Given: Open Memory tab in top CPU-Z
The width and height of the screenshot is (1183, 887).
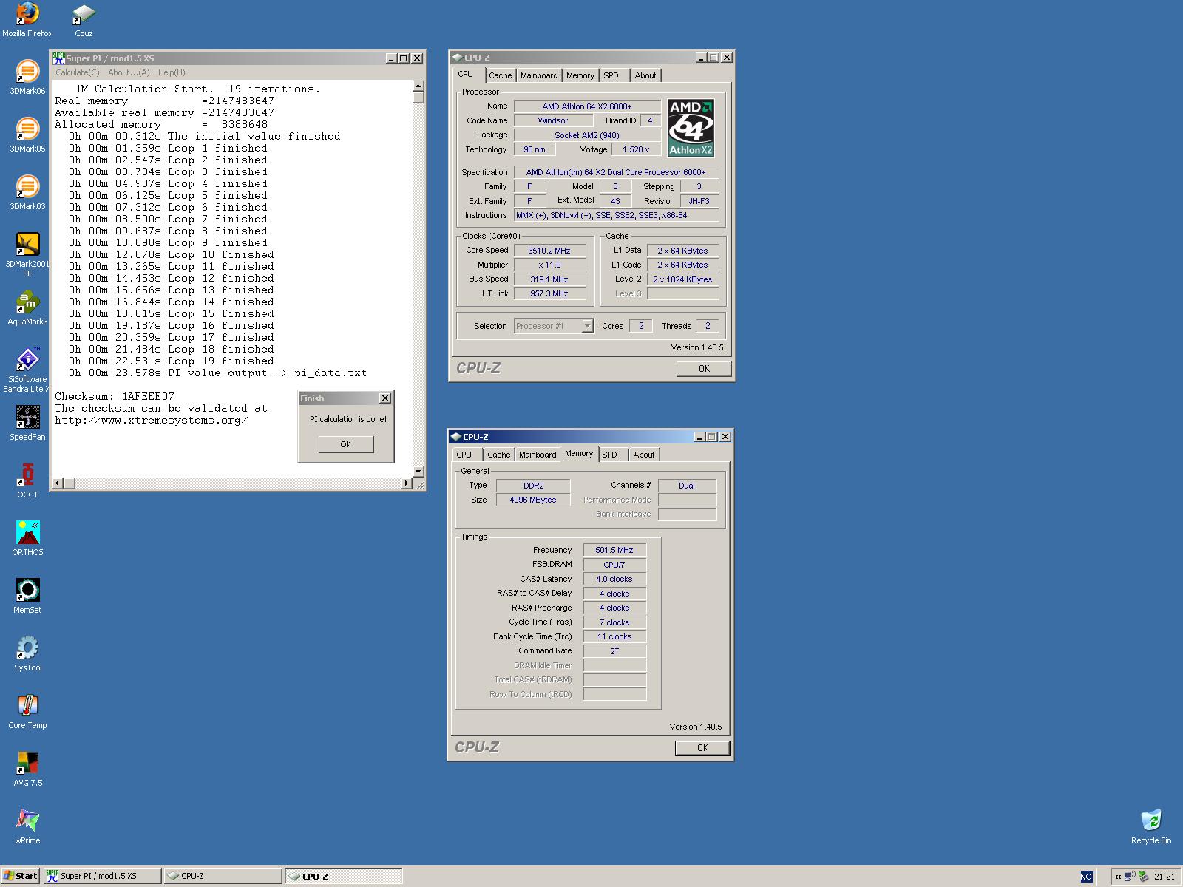Looking at the screenshot, I should click(x=580, y=75).
